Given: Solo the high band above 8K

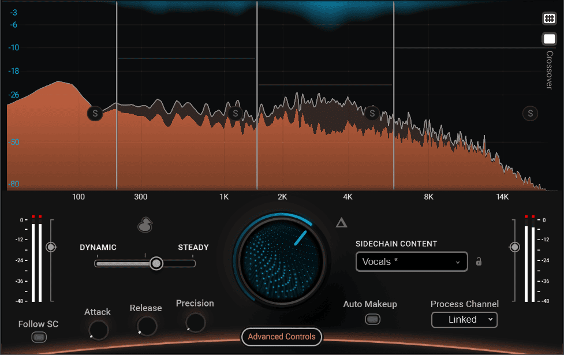Looking at the screenshot, I should (x=530, y=113).
